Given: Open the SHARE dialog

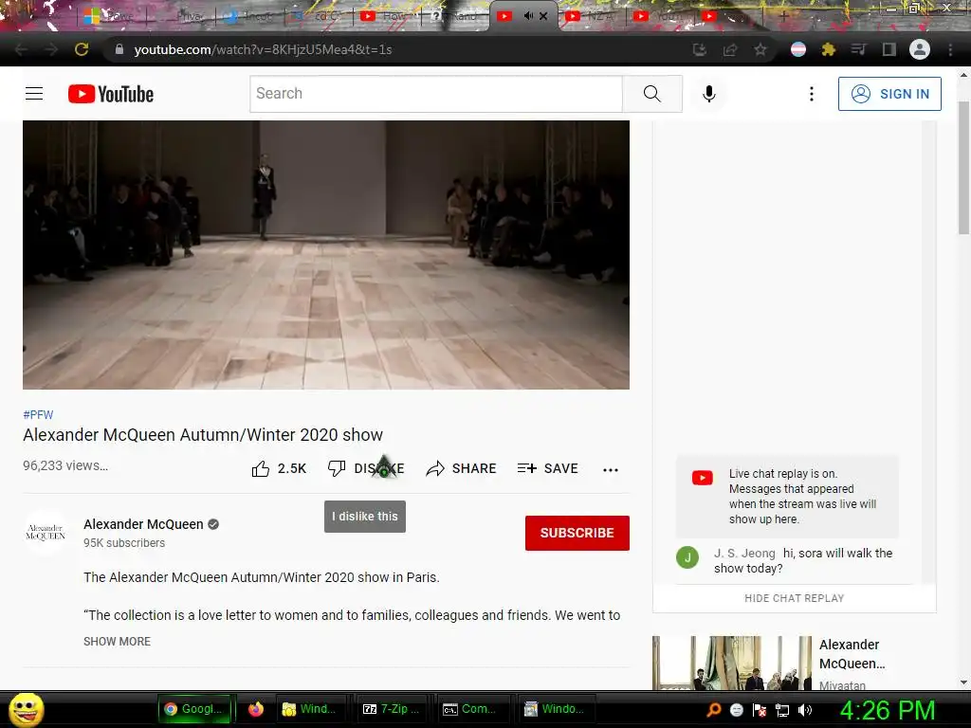Looking at the screenshot, I should [x=462, y=468].
